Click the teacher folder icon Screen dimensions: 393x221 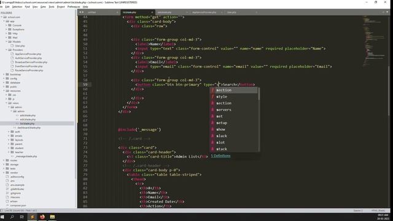12,152
